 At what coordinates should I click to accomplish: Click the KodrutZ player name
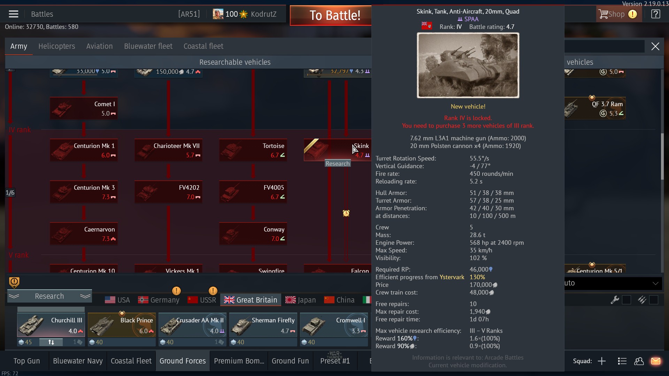[263, 14]
